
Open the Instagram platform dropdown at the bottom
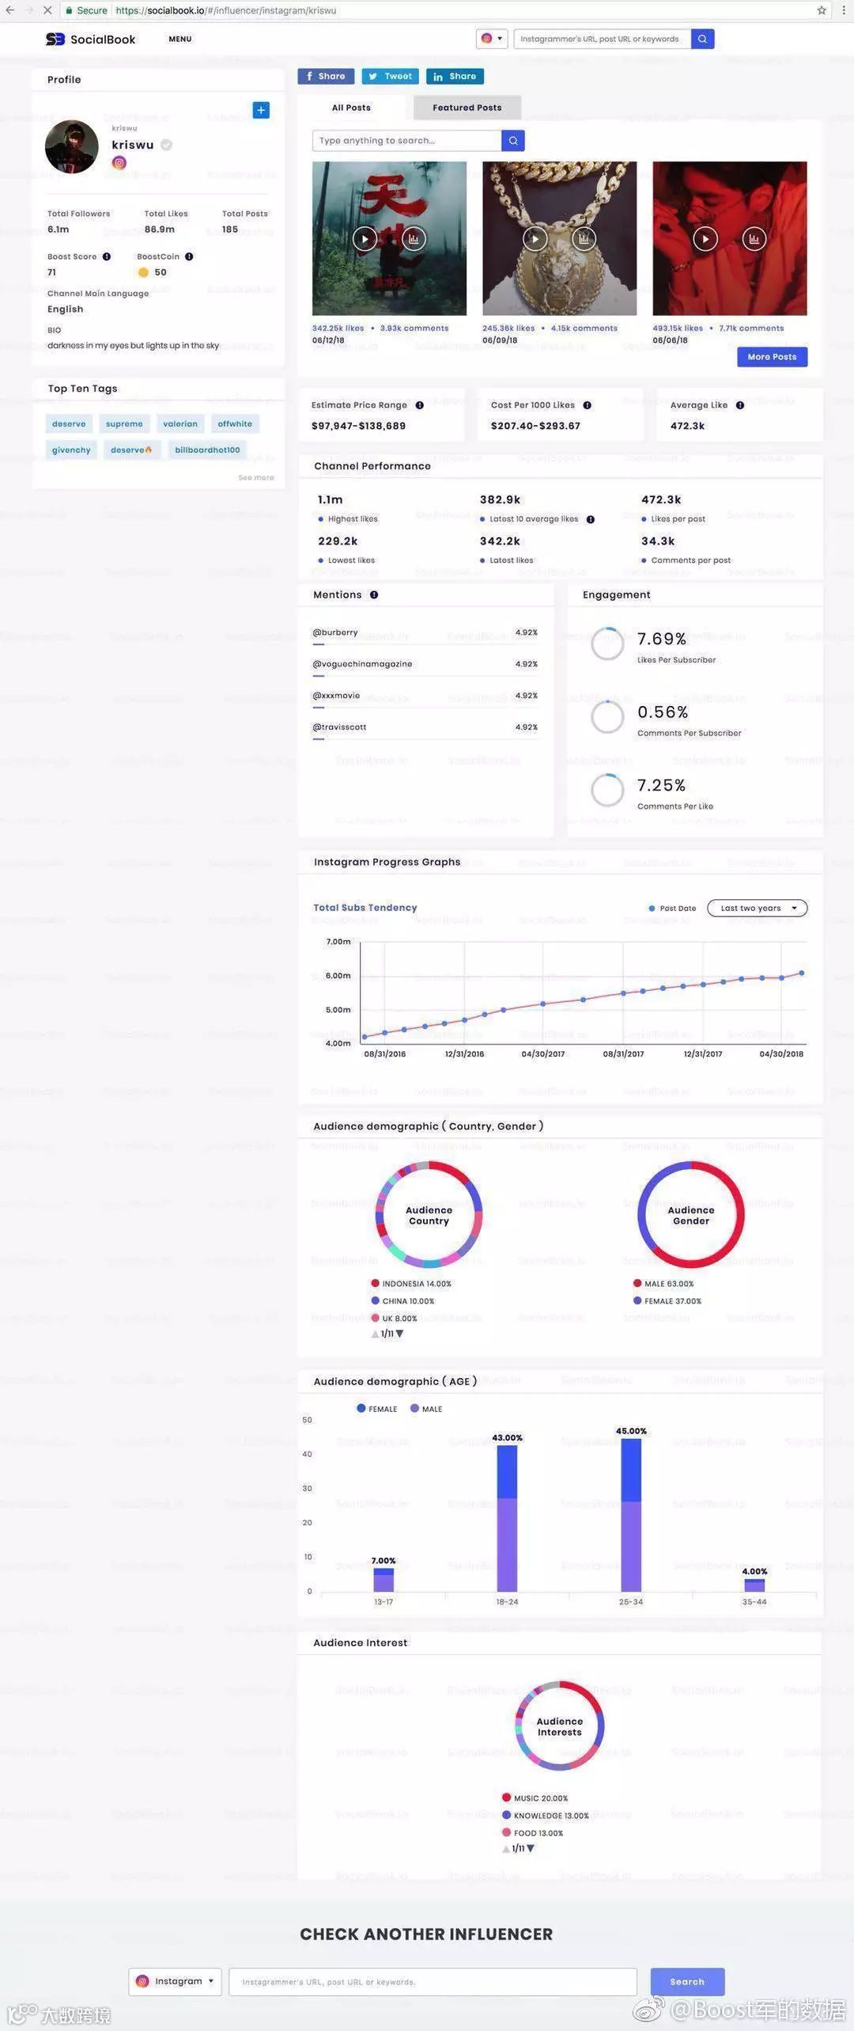(175, 1981)
